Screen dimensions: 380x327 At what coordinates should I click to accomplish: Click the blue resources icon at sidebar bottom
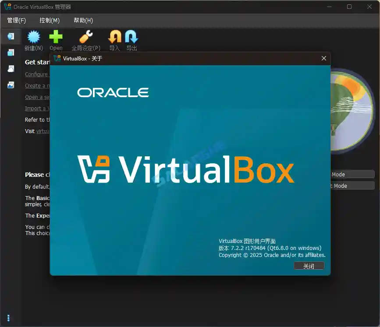9,318
